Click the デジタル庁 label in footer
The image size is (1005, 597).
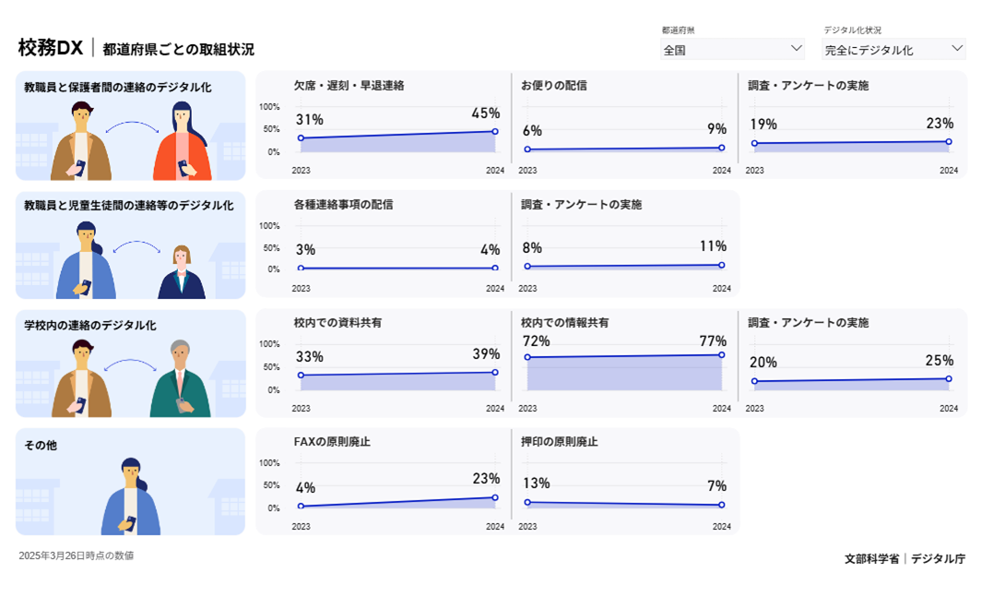(x=939, y=558)
